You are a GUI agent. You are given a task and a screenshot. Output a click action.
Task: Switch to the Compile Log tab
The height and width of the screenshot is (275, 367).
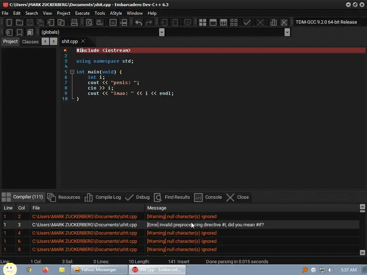click(x=103, y=197)
